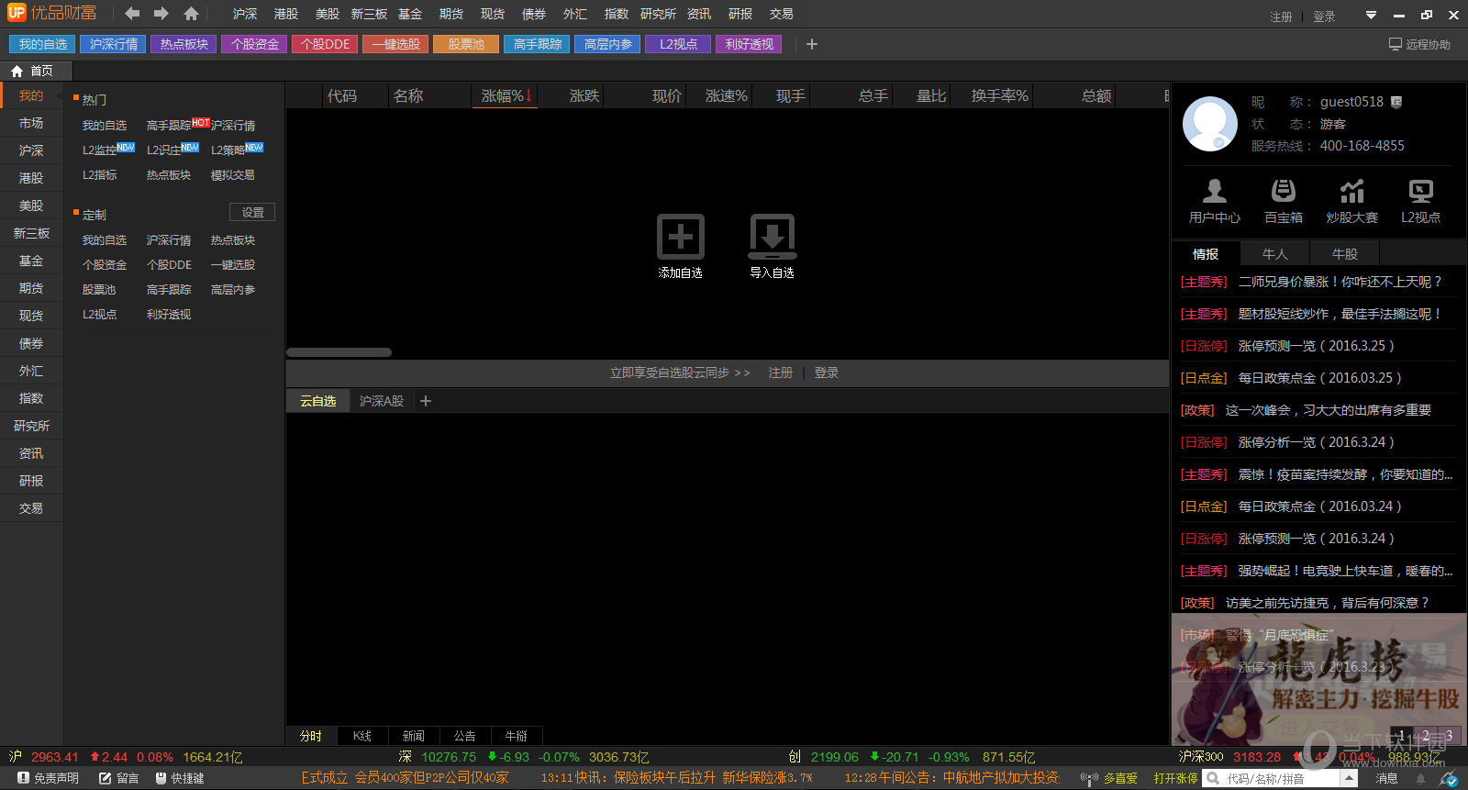Open the 港股 menu in the top bar

(286, 14)
